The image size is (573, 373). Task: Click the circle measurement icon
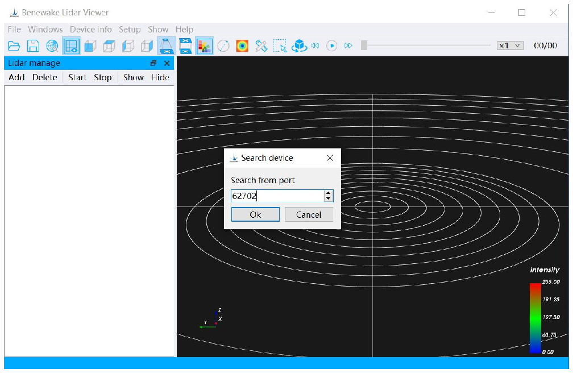223,46
